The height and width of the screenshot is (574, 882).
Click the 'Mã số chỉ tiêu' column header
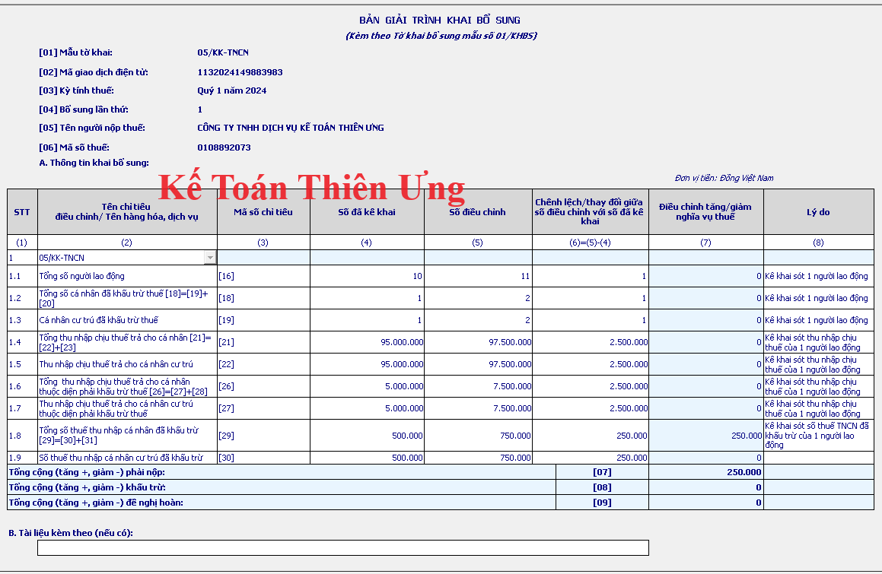click(263, 212)
